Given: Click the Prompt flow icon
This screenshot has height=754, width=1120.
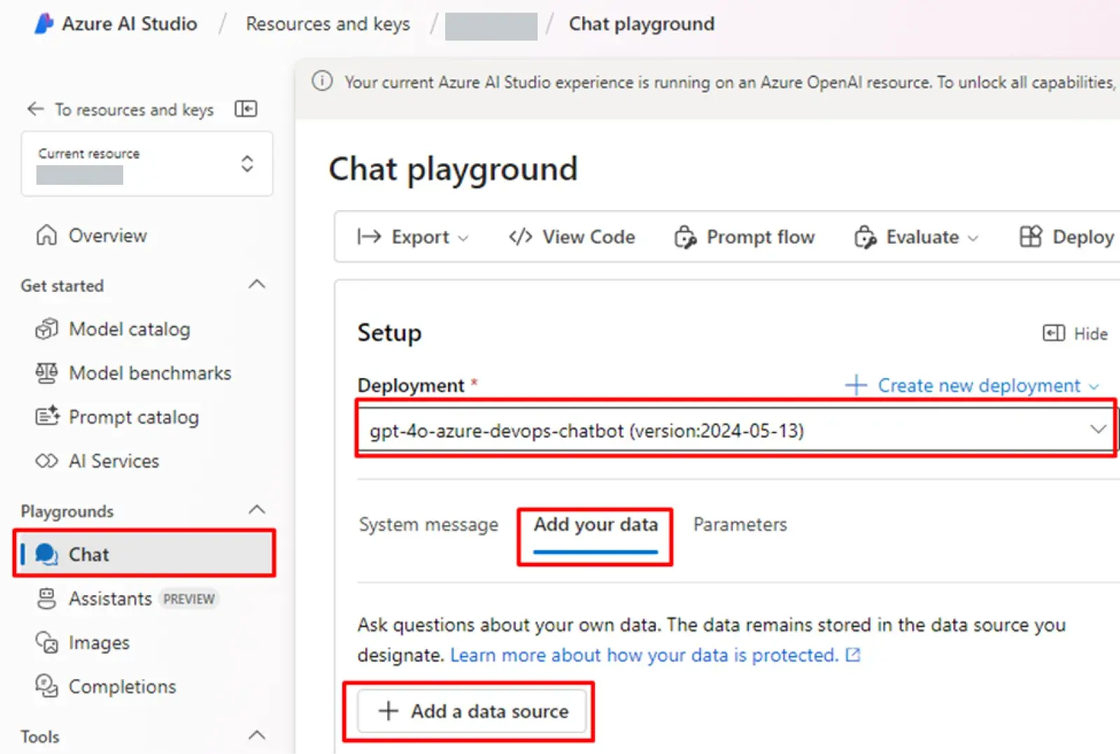Looking at the screenshot, I should [x=685, y=237].
